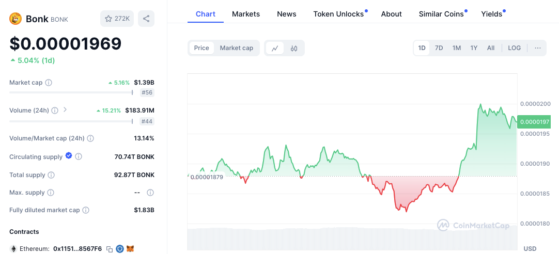The height and width of the screenshot is (254, 559).
Task: Click the #56 market cap rank badge
Action: click(147, 92)
